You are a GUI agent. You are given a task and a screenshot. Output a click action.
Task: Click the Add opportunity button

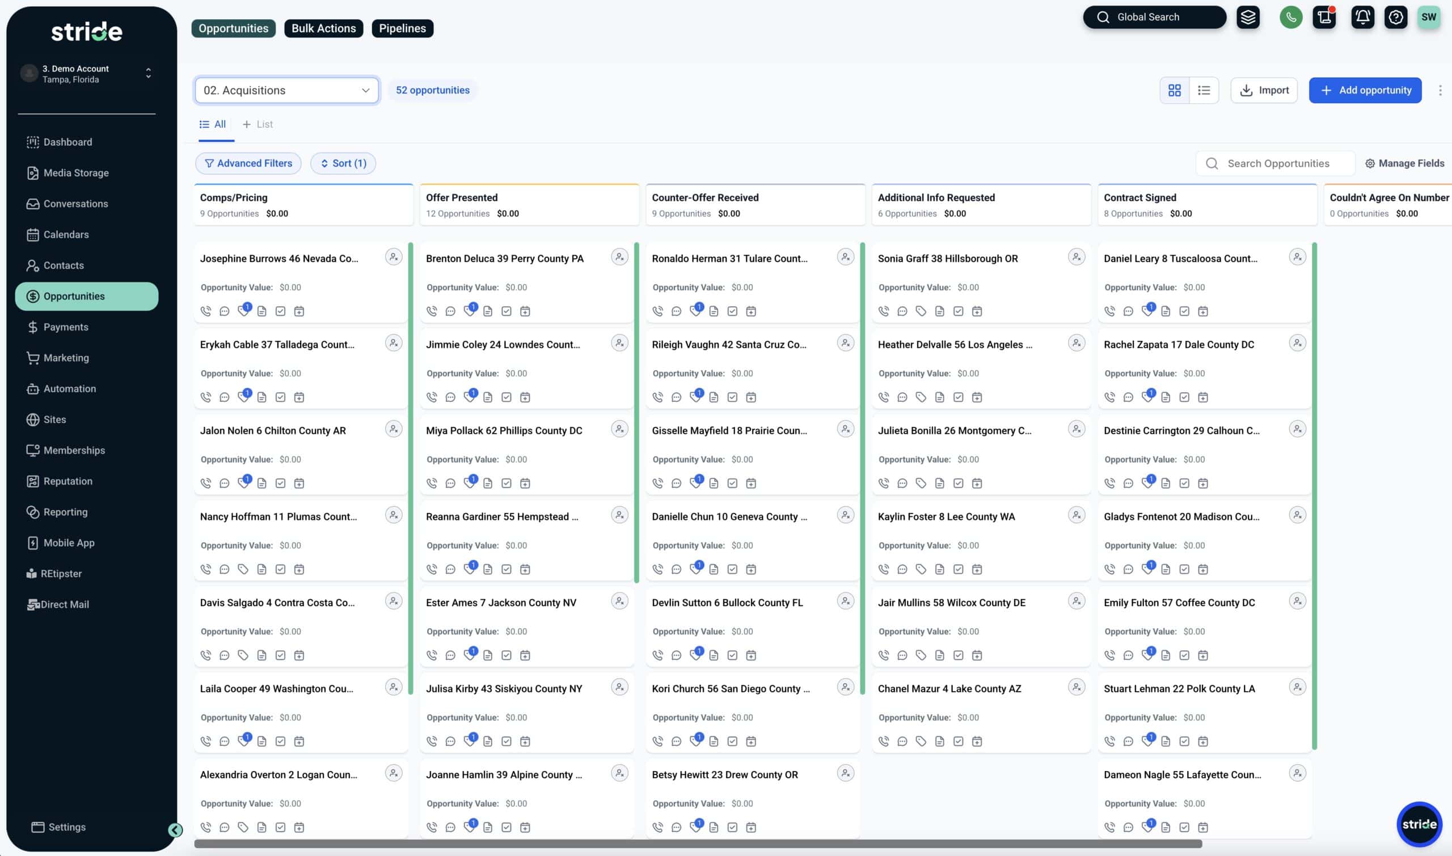[x=1365, y=90]
